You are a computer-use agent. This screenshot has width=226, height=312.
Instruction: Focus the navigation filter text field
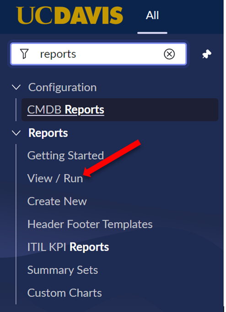98,54
